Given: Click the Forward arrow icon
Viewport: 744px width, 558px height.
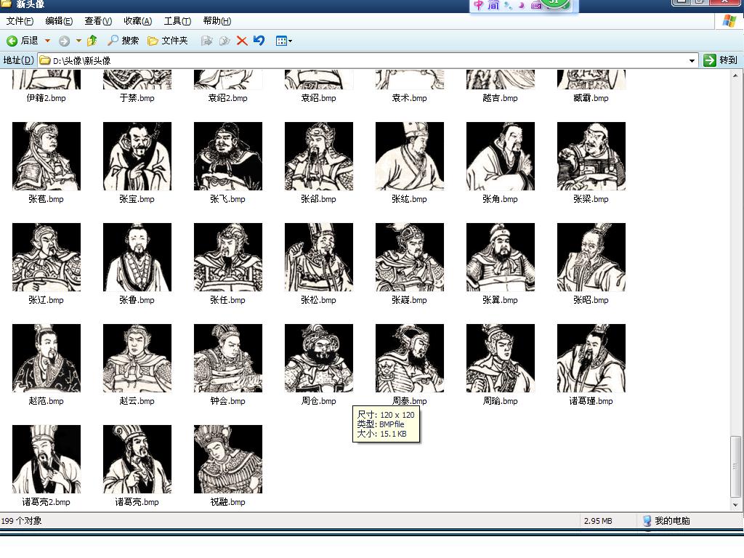Looking at the screenshot, I should coord(64,41).
